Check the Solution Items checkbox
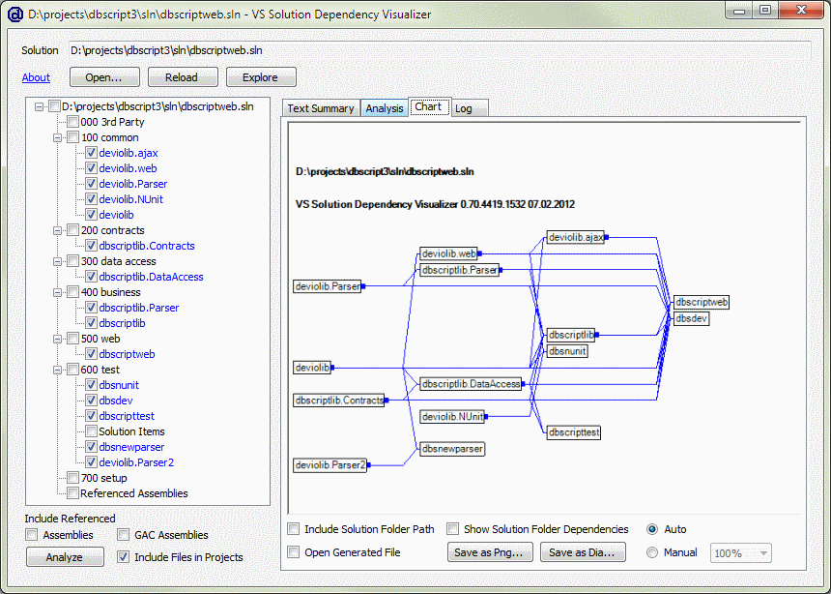The image size is (831, 594). point(91,431)
